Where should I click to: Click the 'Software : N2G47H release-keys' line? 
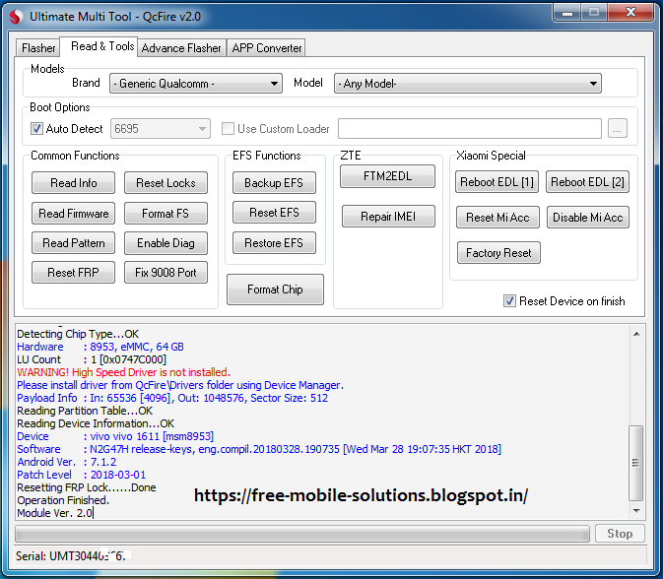259,449
